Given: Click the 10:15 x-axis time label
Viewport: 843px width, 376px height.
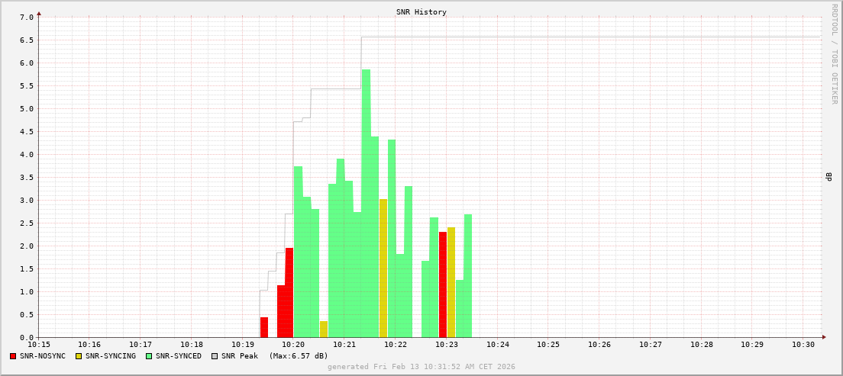Looking at the screenshot, I should click(39, 345).
